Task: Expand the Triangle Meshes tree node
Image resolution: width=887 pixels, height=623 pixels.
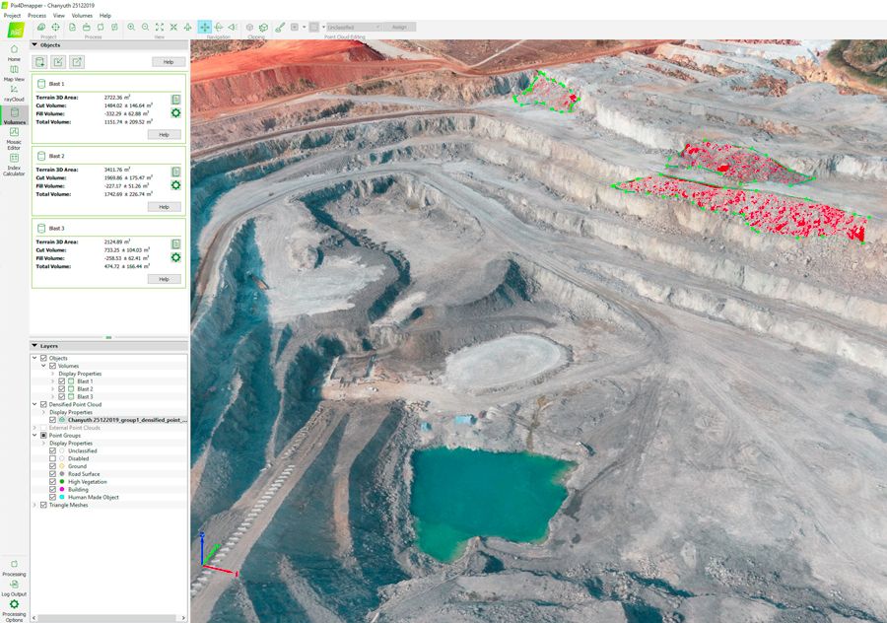Action: coord(34,505)
